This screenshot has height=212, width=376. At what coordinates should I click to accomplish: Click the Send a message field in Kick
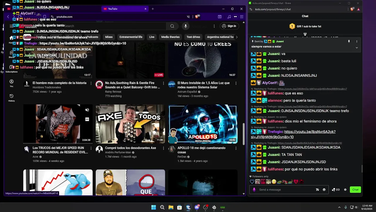pyautogui.click(x=286, y=190)
